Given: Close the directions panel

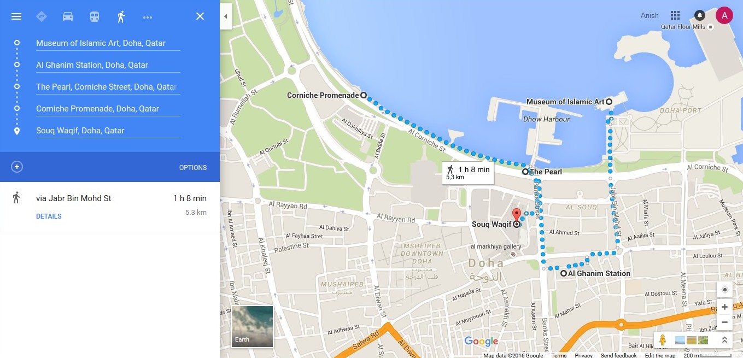Looking at the screenshot, I should pyautogui.click(x=200, y=16).
